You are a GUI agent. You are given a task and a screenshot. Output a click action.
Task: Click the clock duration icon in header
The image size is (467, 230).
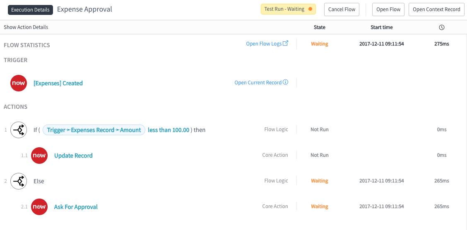(x=442, y=27)
